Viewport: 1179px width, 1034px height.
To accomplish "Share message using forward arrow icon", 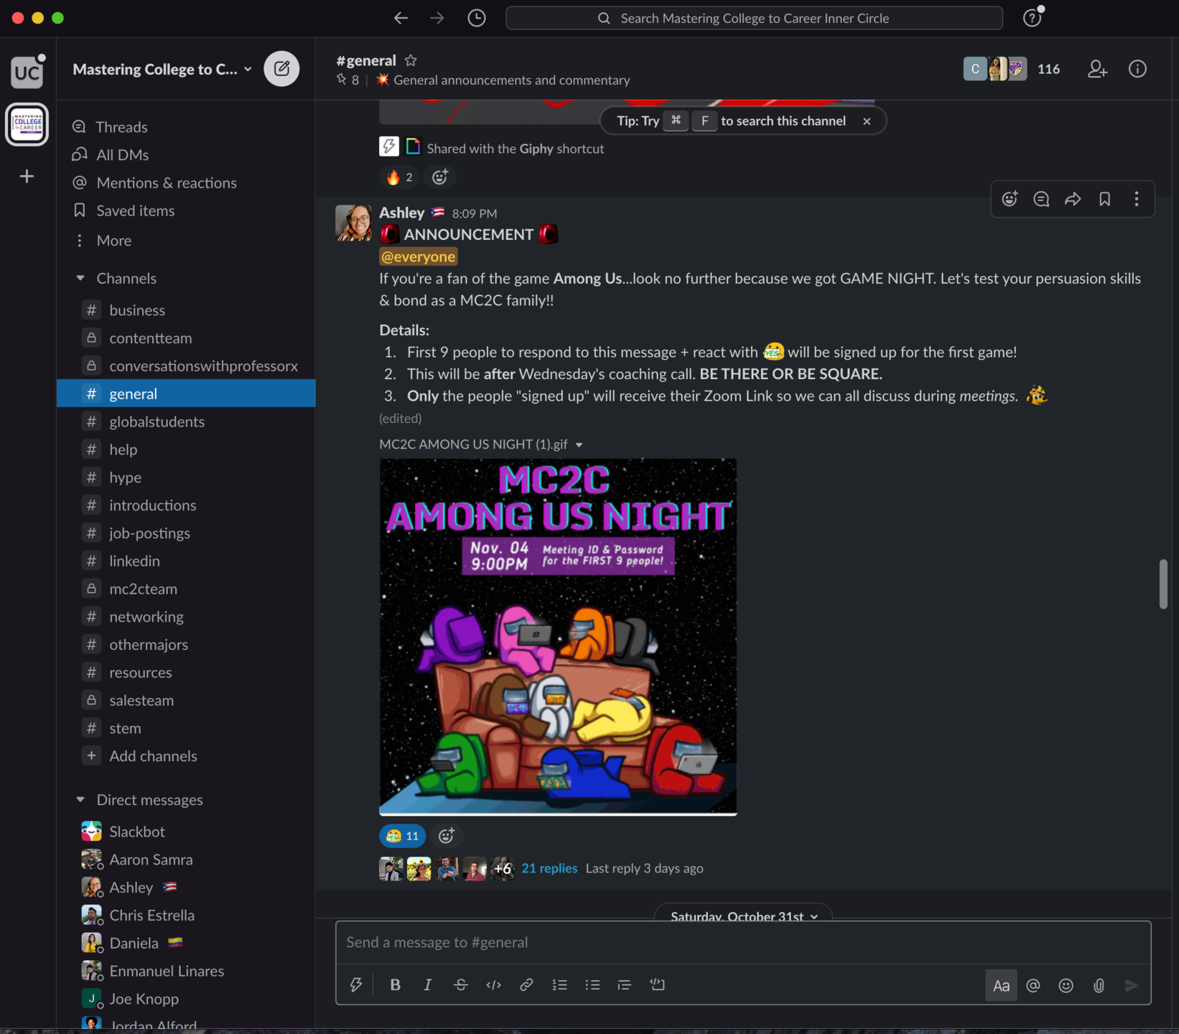I will [x=1073, y=199].
